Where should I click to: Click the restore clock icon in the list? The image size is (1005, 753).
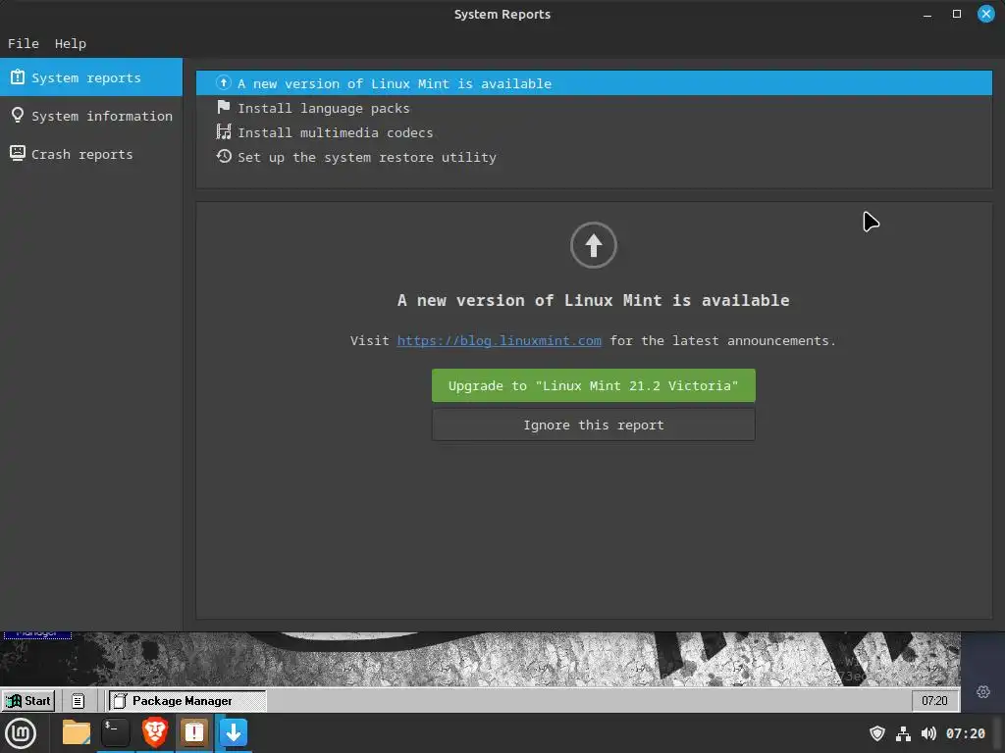click(223, 156)
